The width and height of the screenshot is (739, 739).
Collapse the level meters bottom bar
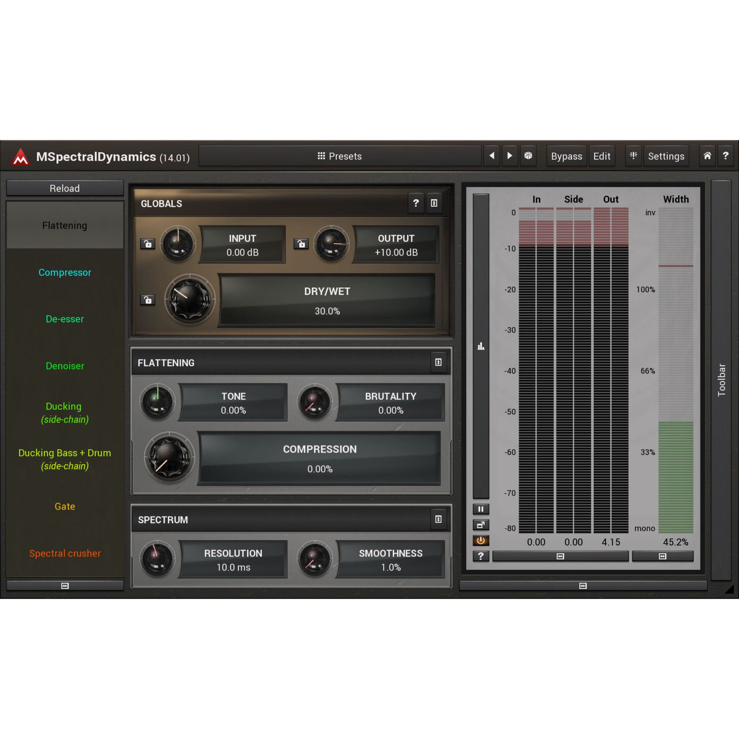coord(561,556)
